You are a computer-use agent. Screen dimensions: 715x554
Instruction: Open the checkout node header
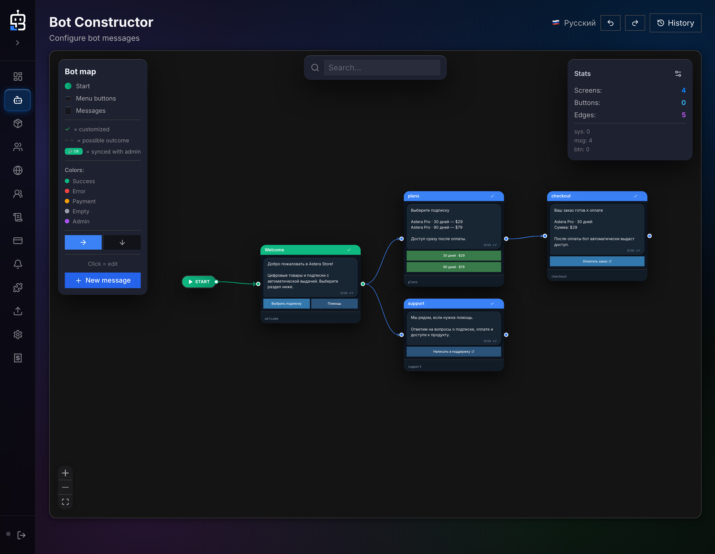(x=597, y=196)
